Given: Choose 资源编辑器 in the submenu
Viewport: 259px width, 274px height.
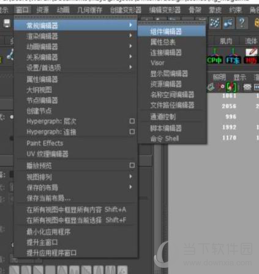Looking at the screenshot, I should (x=171, y=84).
